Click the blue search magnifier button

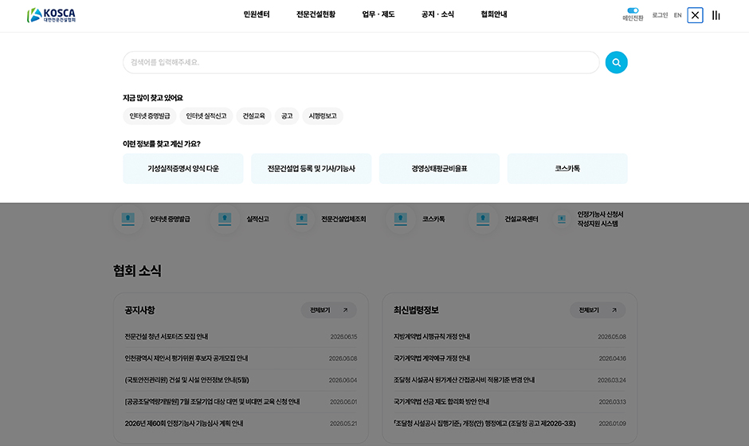pyautogui.click(x=616, y=63)
